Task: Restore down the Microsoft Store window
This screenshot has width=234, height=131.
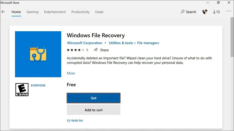Action: click(x=218, y=3)
